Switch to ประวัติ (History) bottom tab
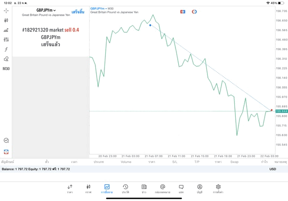Screen dimensions: 288x201 (x=125, y=188)
